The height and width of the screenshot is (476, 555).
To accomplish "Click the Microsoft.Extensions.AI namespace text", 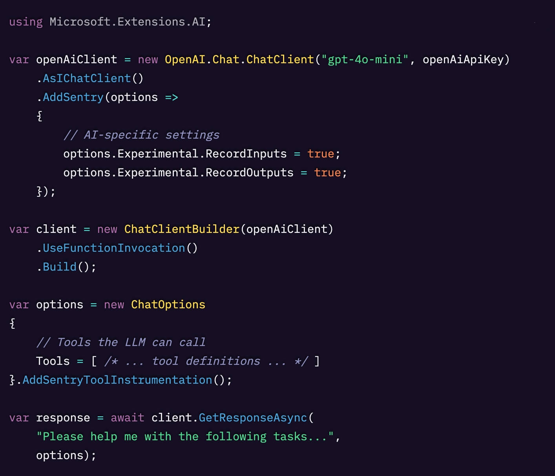I will [127, 22].
